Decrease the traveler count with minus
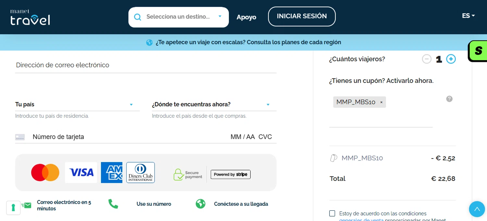Image resolution: width=487 pixels, height=221 pixels. point(427,59)
